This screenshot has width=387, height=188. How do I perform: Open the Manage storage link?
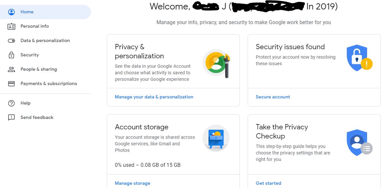(132, 183)
